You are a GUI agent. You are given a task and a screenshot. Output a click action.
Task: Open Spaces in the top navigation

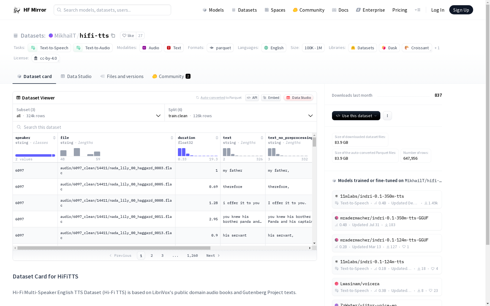275,10
